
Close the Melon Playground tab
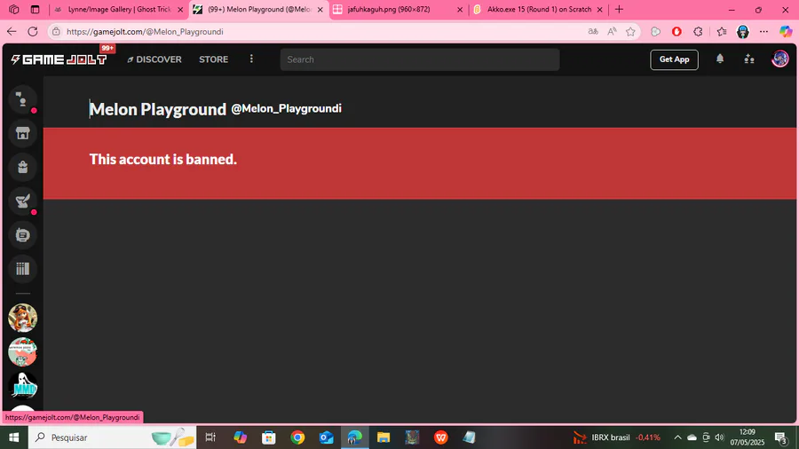pos(320,9)
